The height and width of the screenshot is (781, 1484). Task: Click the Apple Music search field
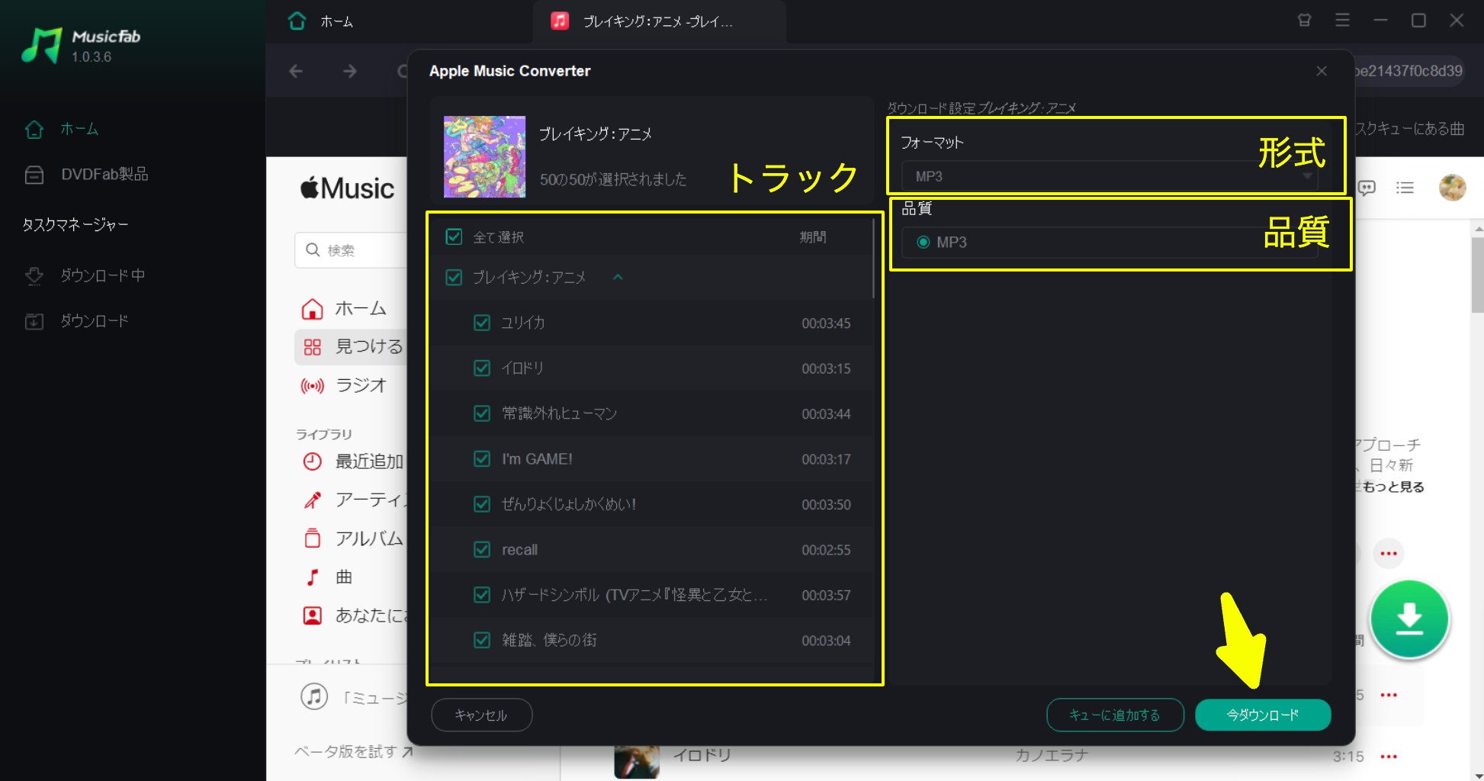351,250
